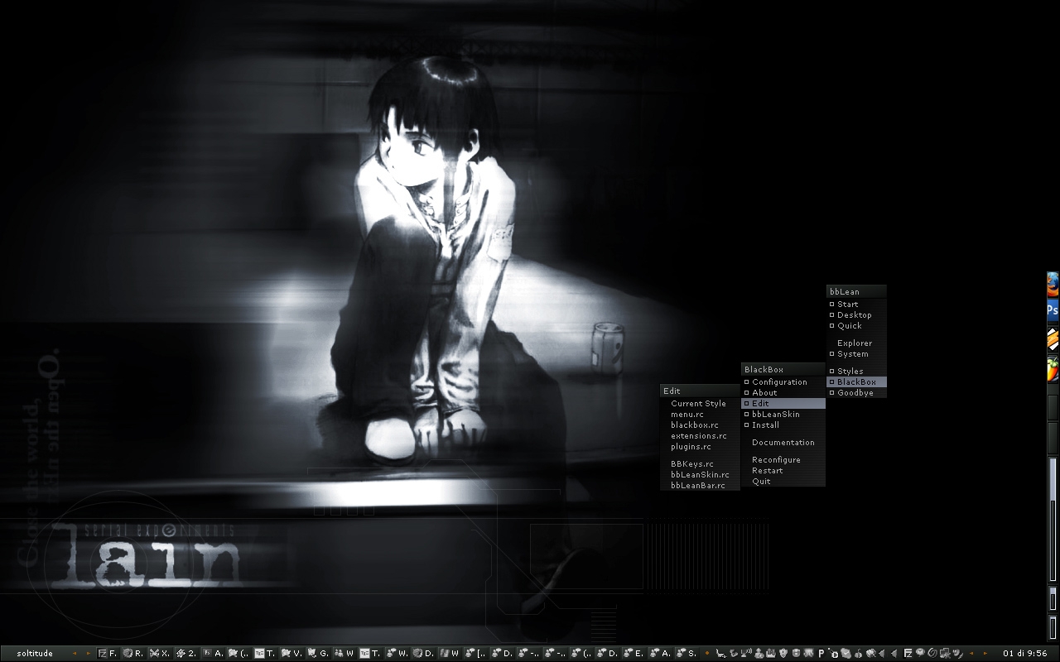Expand the Install submenu in BlackBox menu

783,425
